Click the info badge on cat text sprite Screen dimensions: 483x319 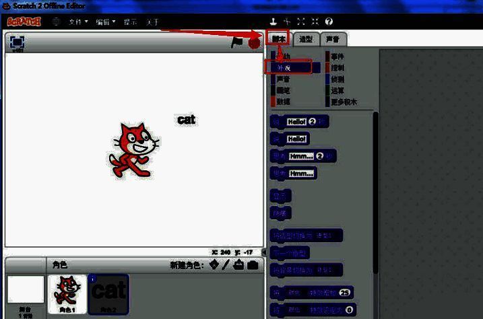point(92,277)
